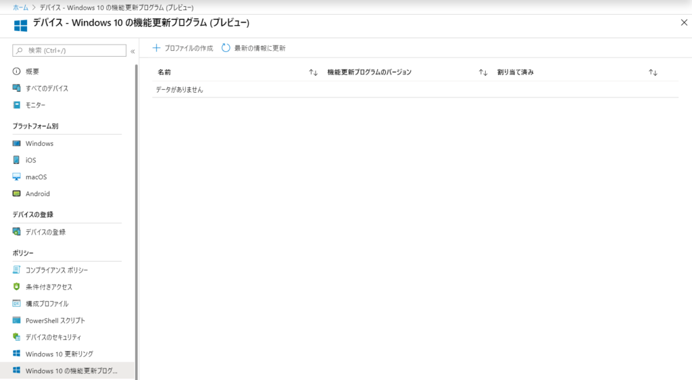Click the コンプライアンス ポリシー icon

tap(16, 270)
